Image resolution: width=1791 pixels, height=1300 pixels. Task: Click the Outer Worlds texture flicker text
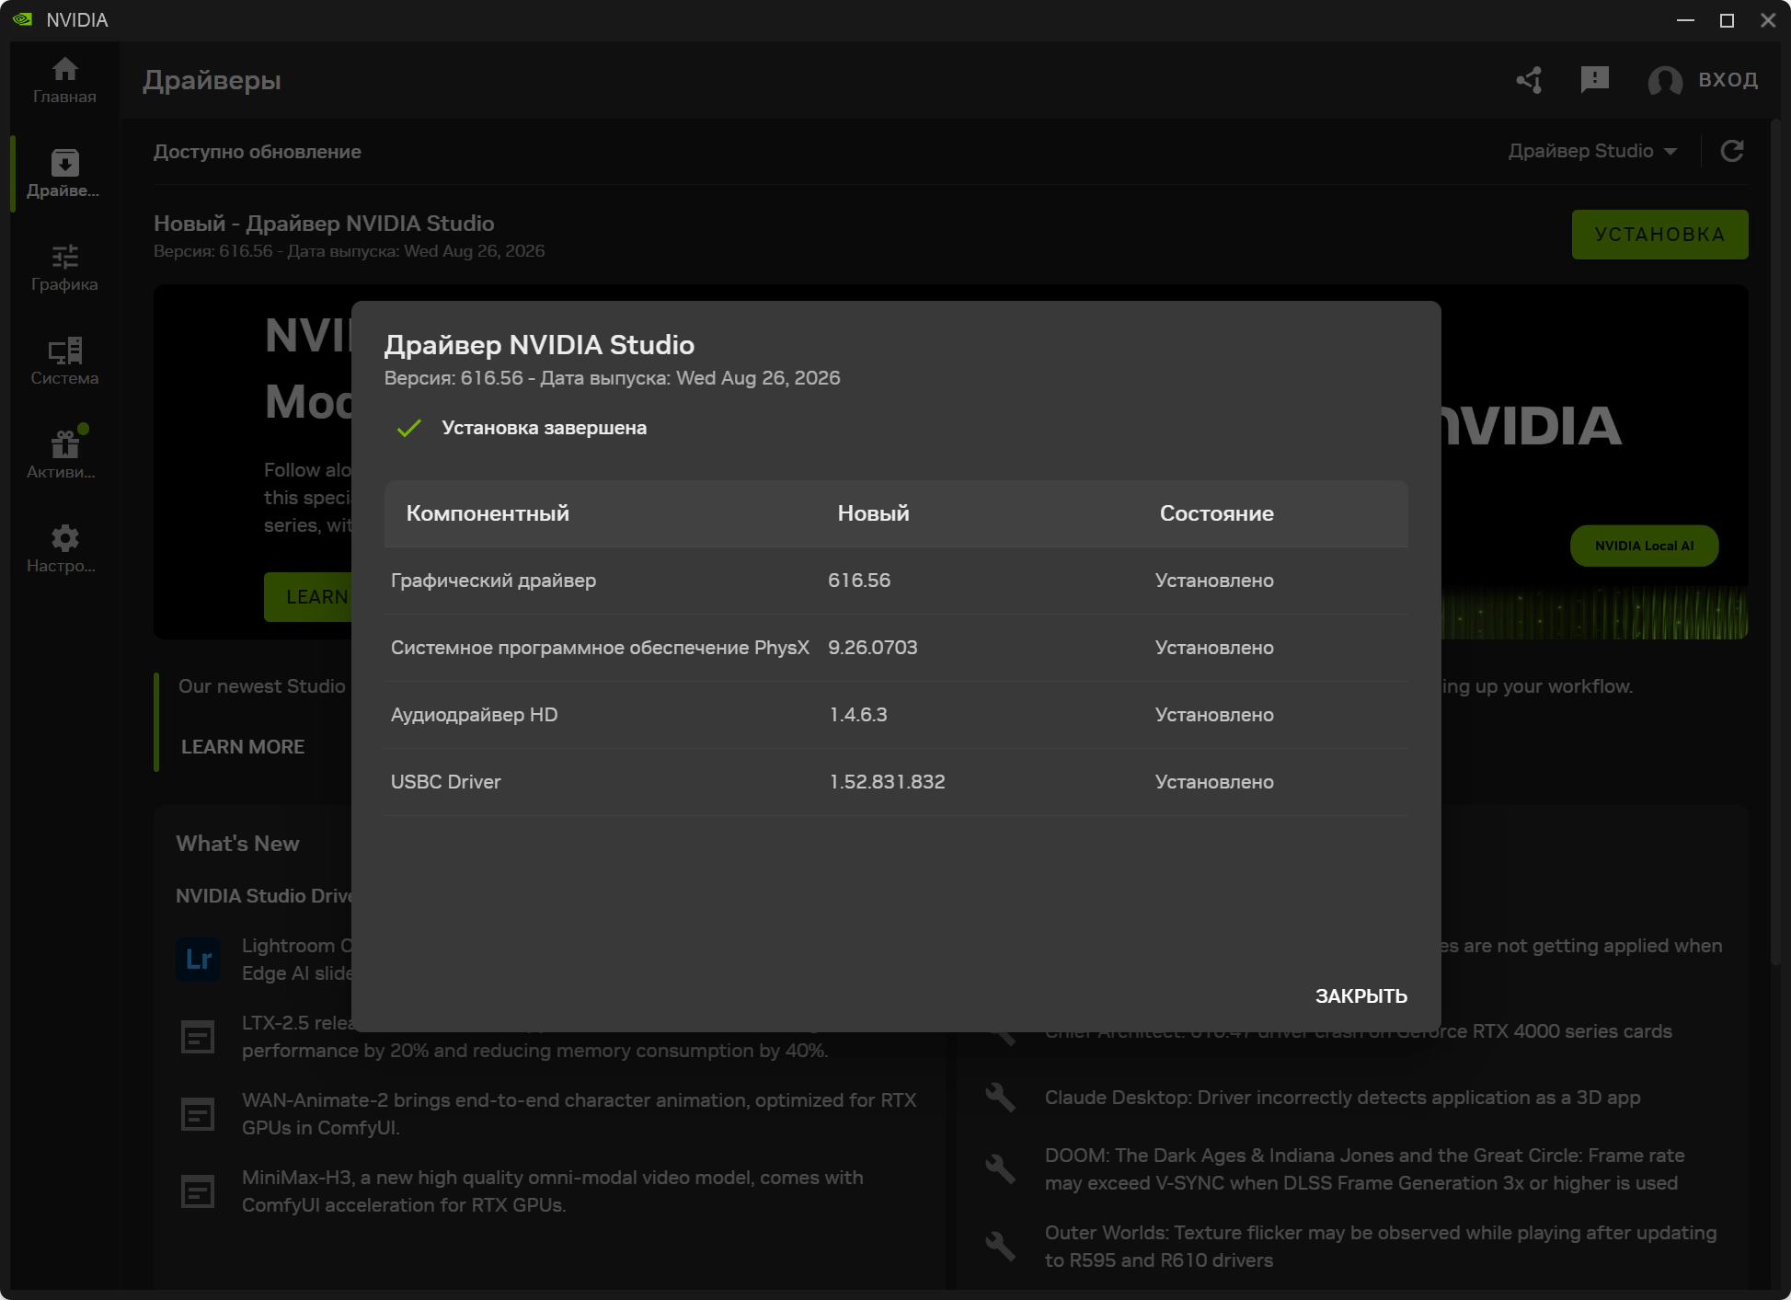tap(1381, 1247)
